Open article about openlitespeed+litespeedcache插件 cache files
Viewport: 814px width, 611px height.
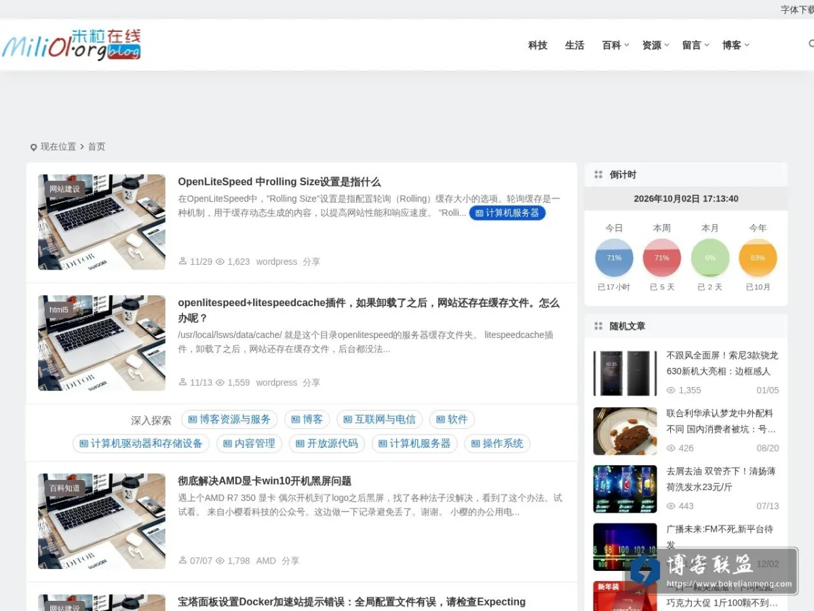tap(369, 310)
